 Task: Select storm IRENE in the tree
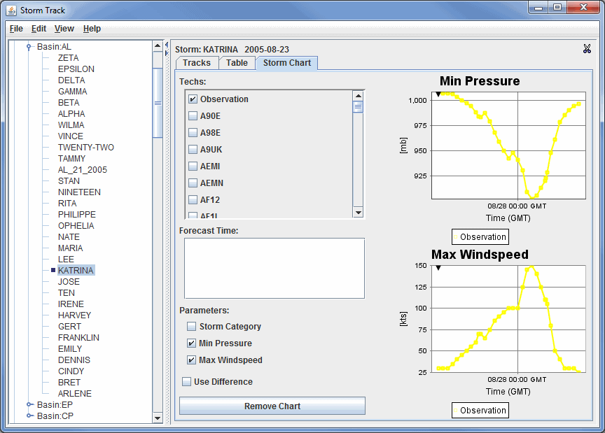point(71,304)
